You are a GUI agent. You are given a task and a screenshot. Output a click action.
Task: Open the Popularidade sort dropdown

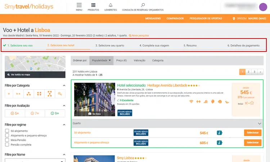101,60
